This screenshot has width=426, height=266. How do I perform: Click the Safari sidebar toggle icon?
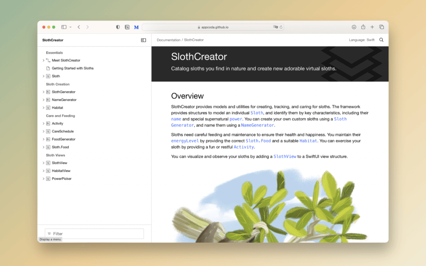[64, 27]
